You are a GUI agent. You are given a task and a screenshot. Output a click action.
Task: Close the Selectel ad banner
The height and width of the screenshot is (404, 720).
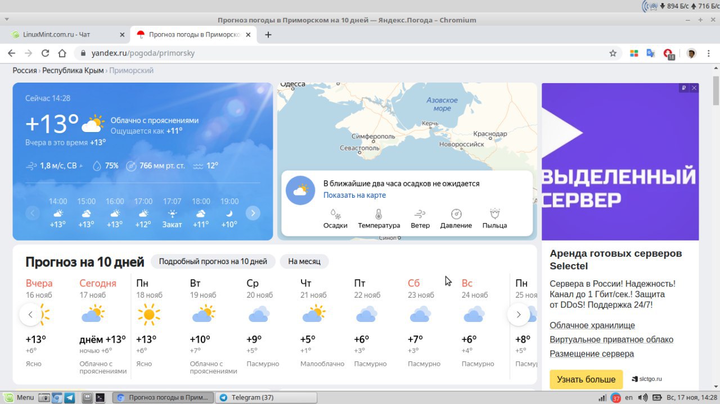[x=694, y=88]
